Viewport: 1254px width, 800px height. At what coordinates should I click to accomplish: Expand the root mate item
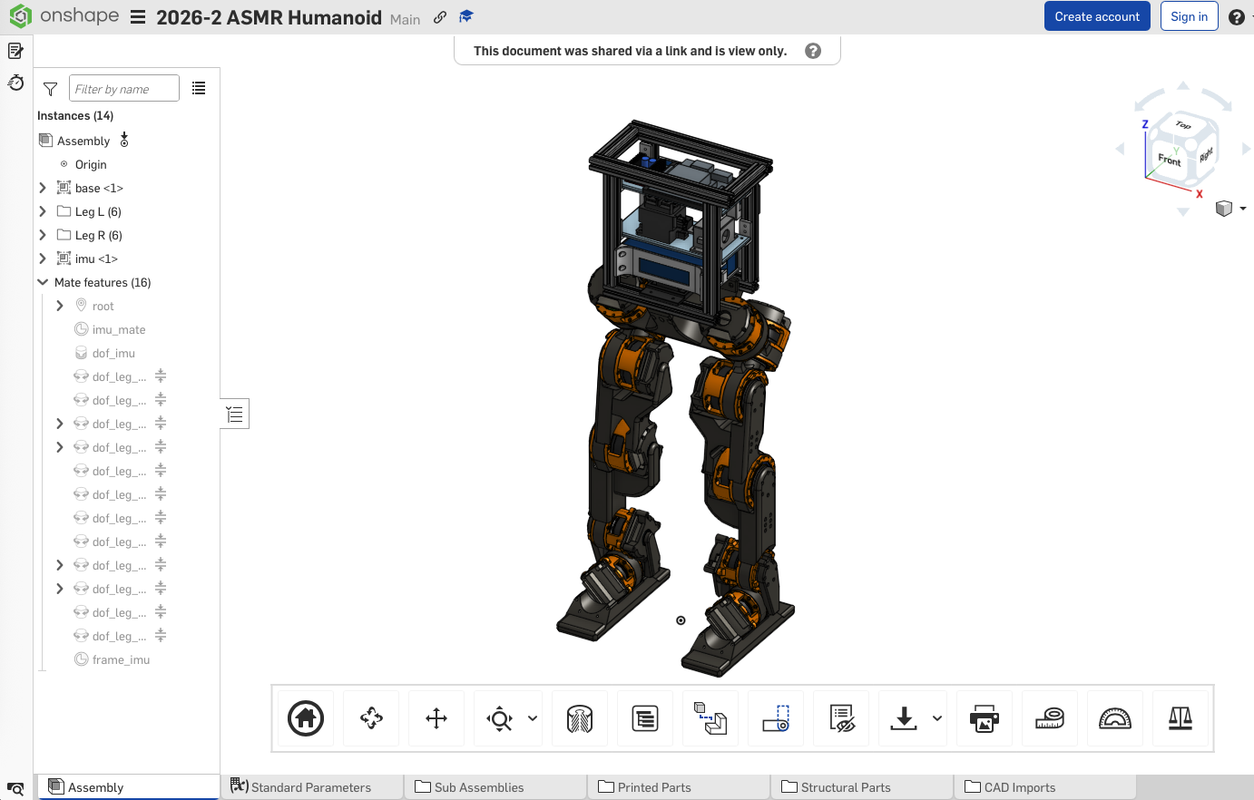coord(60,306)
